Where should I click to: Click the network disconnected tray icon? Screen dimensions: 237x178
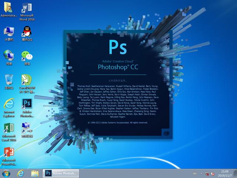[207, 174]
